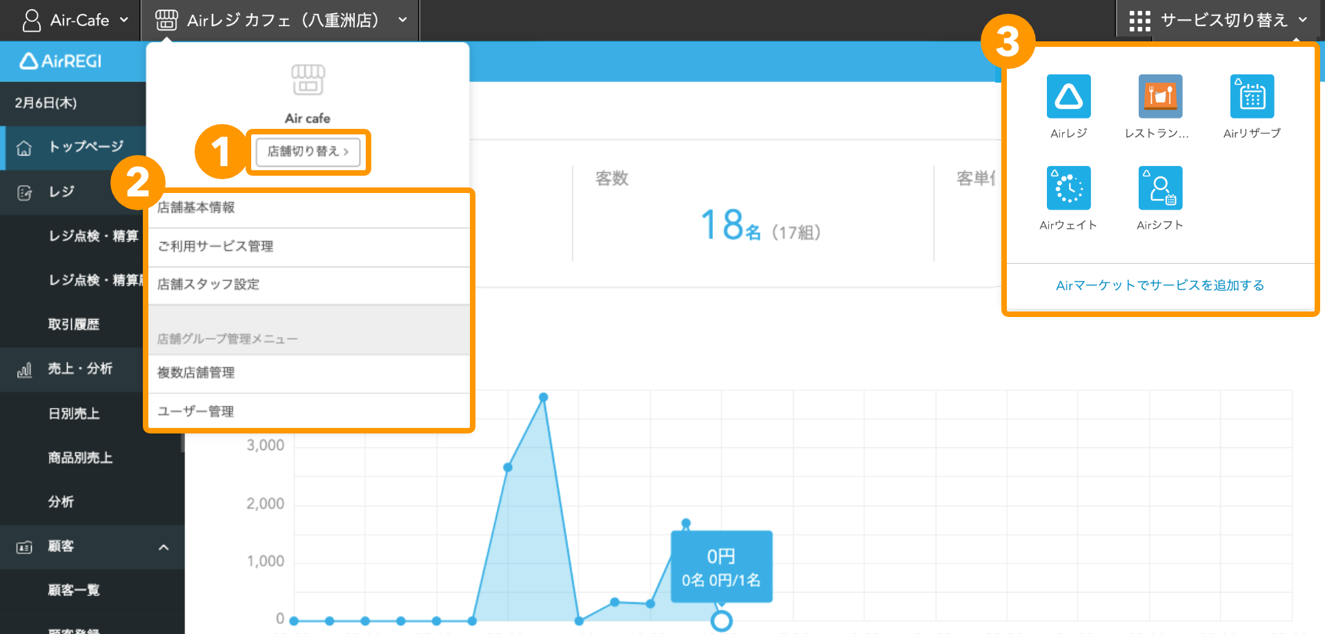Click the register icon next to レジ
1325x634 pixels.
[24, 192]
